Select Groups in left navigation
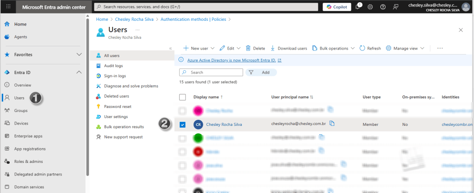This screenshot has height=193, width=474. pyautogui.click(x=21, y=111)
